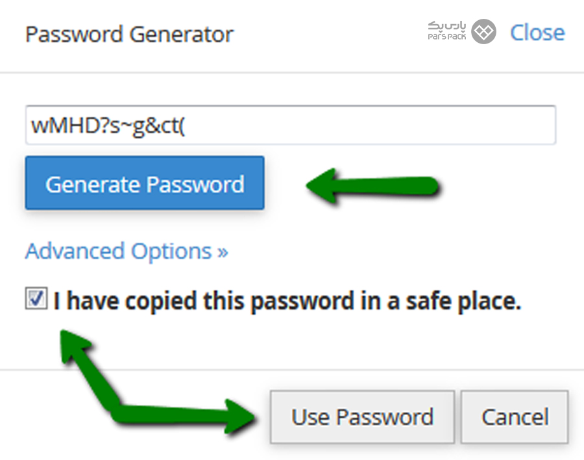Click the Close link at top right
Screen dimensions: 584x460
[537, 32]
